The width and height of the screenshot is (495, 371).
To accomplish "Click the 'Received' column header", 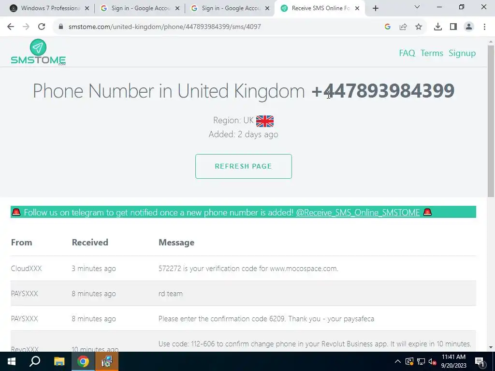I will pyautogui.click(x=90, y=243).
